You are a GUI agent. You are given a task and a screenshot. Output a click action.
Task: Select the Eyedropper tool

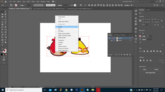pos(5,35)
